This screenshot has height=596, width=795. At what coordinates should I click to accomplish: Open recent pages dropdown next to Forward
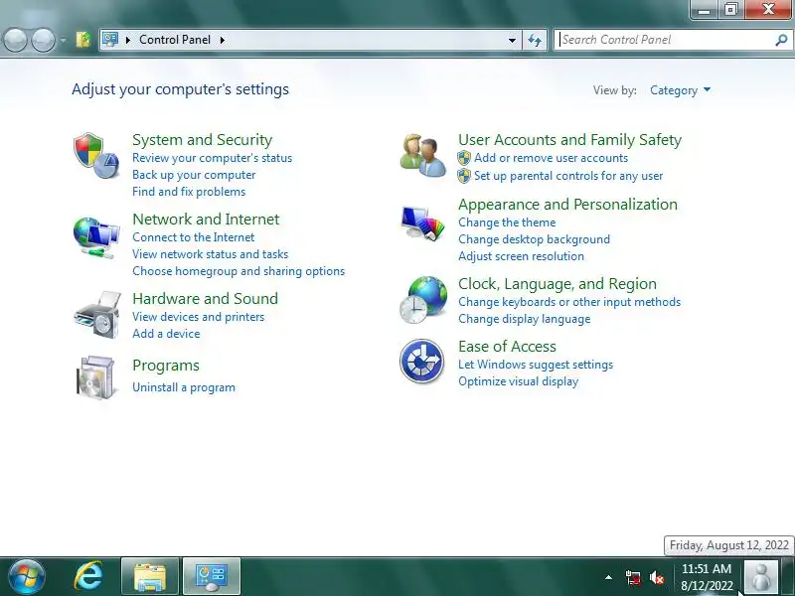tap(63, 40)
